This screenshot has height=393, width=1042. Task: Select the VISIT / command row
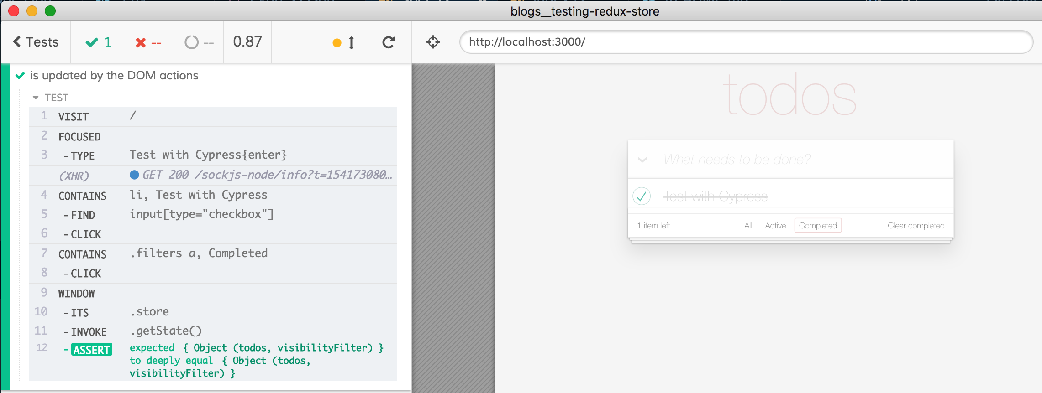tap(213, 116)
